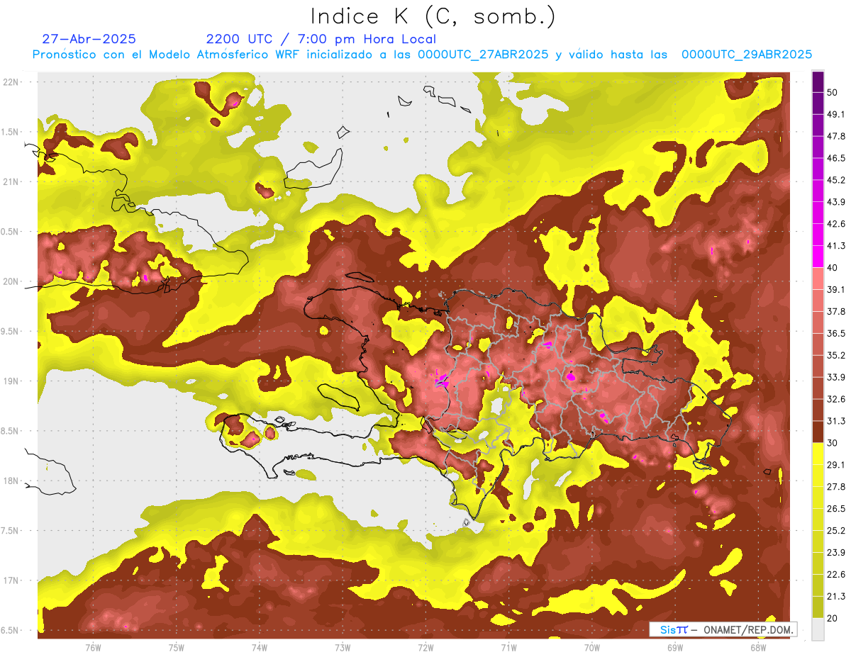Pick legend swatch between 29.1 and 30

click(818, 454)
